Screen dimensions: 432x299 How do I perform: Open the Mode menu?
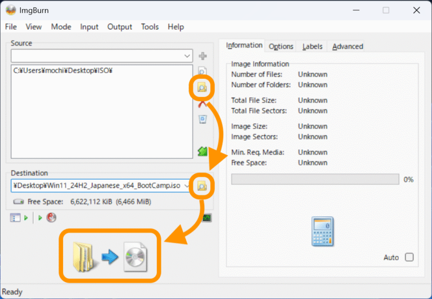pos(61,26)
